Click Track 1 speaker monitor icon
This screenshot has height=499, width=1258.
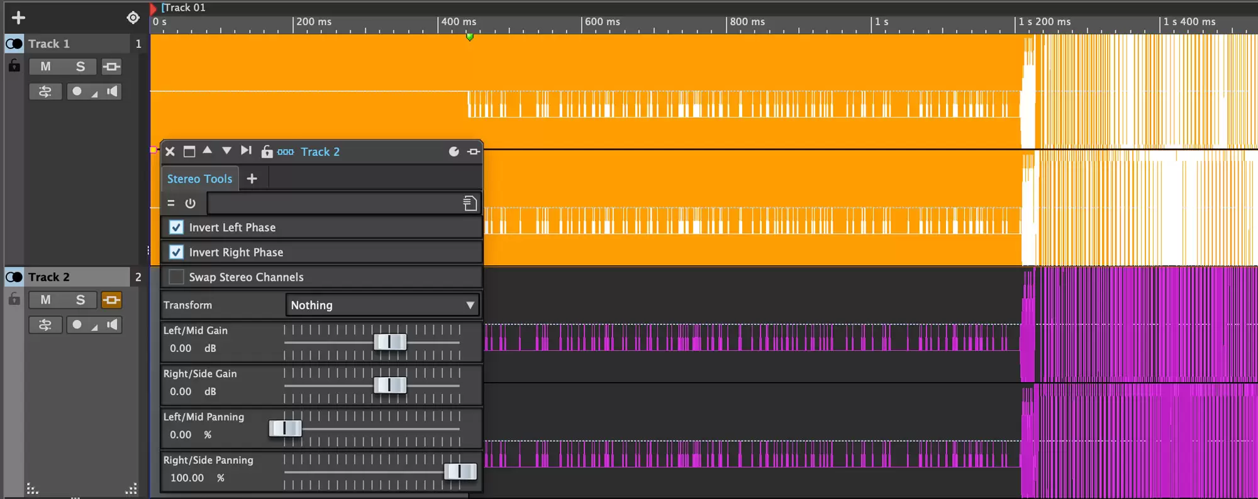(113, 92)
